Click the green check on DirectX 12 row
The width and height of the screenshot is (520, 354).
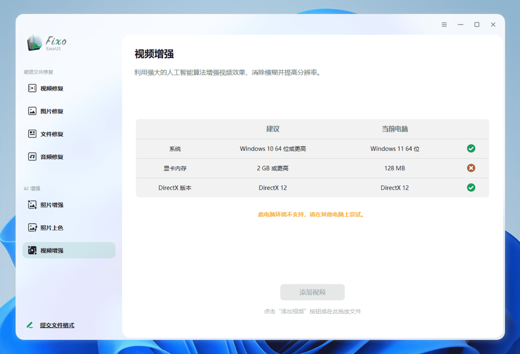coord(471,188)
